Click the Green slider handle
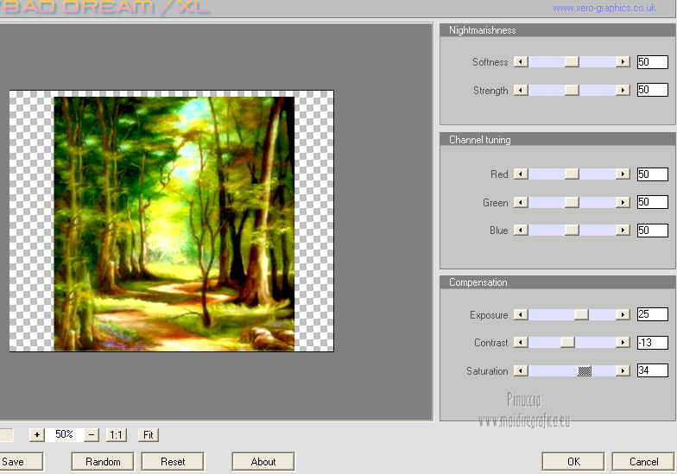Viewport: 677px width, 474px height. click(572, 202)
